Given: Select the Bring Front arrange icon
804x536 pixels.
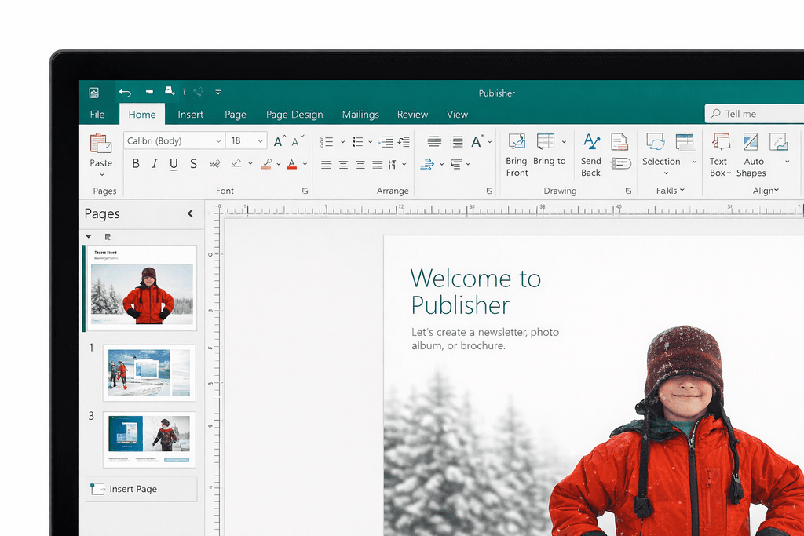Looking at the screenshot, I should tap(517, 141).
